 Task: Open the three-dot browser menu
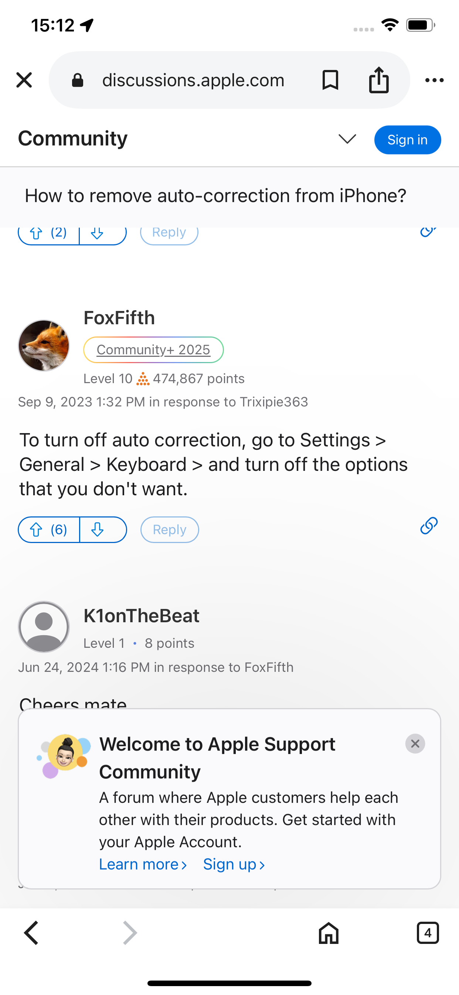tap(434, 80)
